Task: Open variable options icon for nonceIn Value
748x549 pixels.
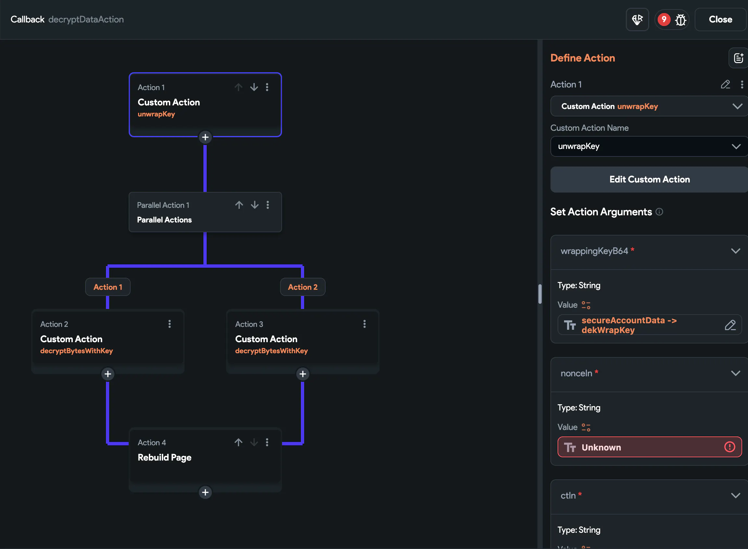Action: pos(586,427)
